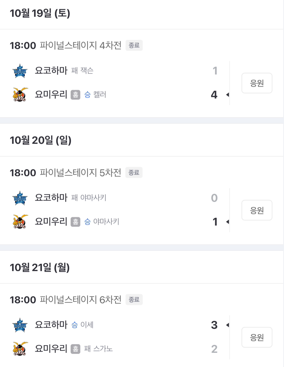The width and height of the screenshot is (284, 367).
Task: Click Yokohama logo in the 5차전 game
Action: pos(20,198)
